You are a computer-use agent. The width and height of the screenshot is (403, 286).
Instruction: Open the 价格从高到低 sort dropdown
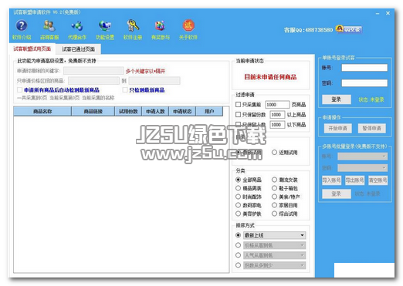[x=275, y=245]
